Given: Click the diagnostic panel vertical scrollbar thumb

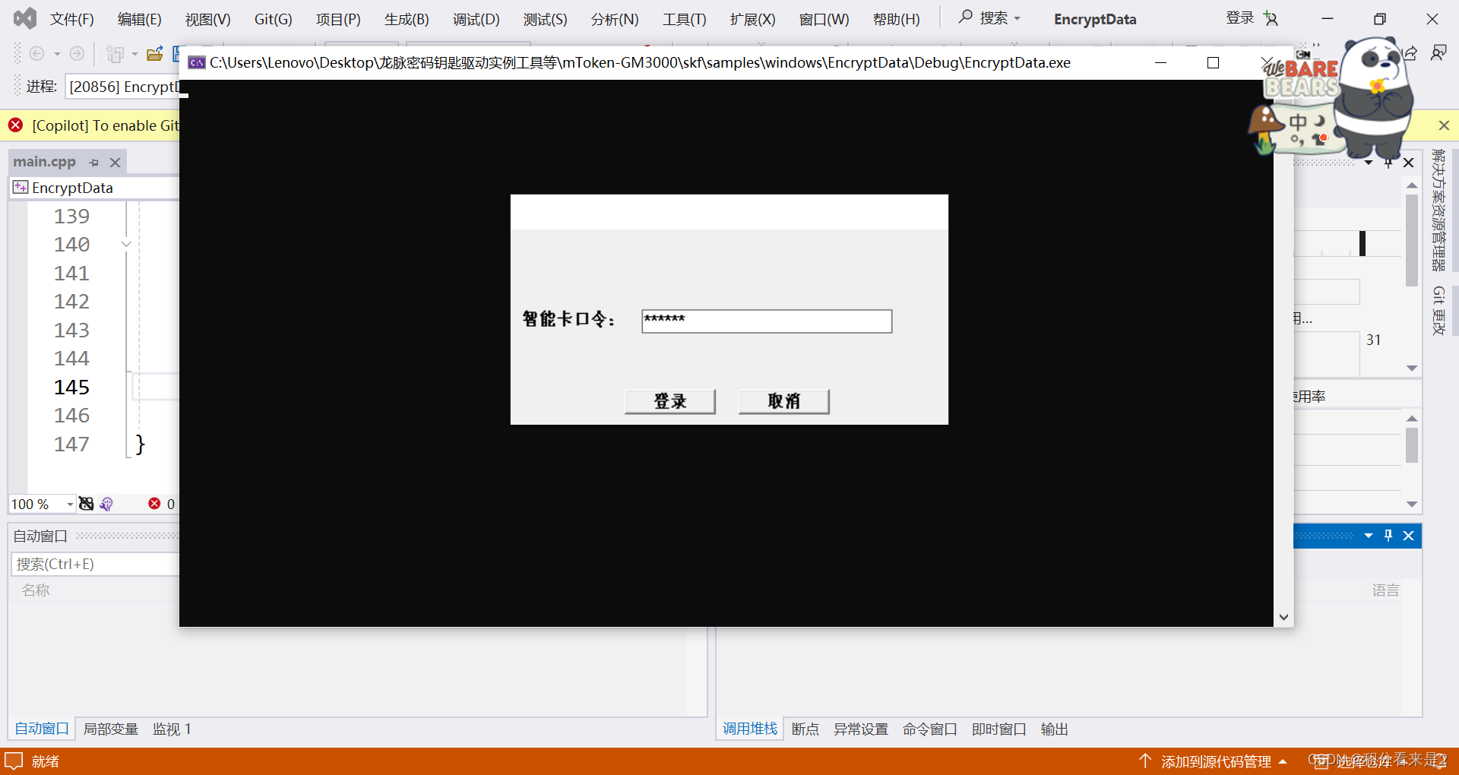Looking at the screenshot, I should point(1412,240).
